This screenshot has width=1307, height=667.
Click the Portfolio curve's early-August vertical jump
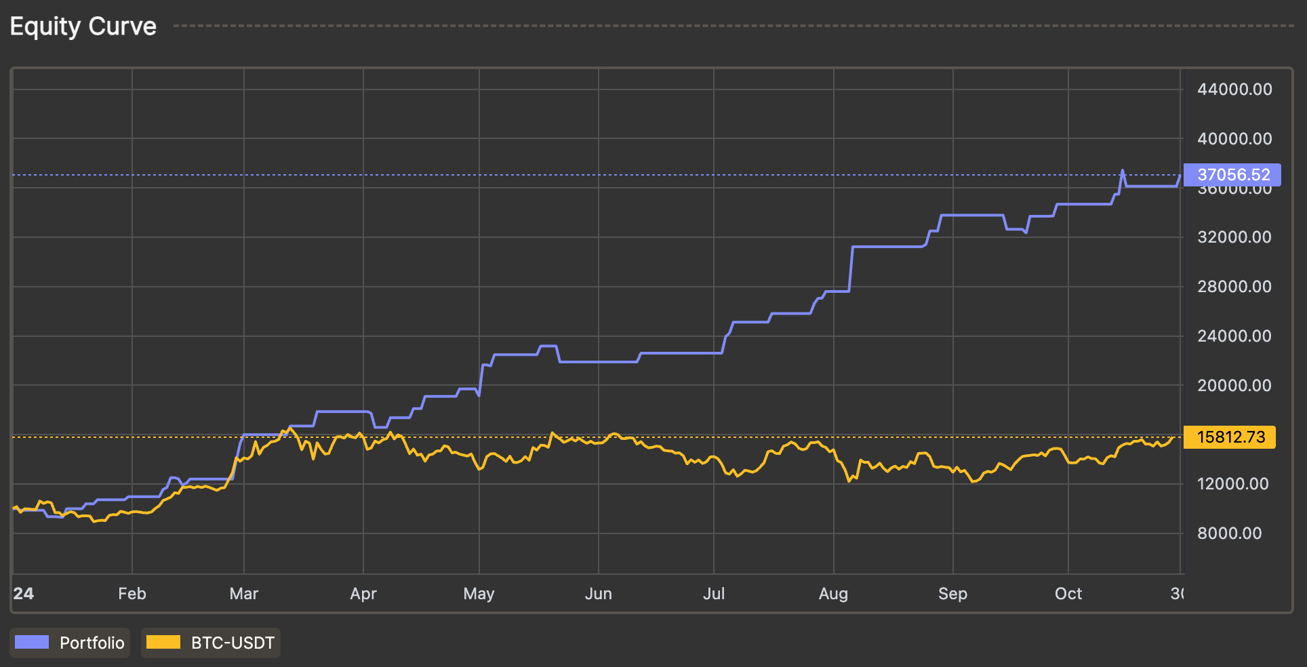pyautogui.click(x=851, y=268)
